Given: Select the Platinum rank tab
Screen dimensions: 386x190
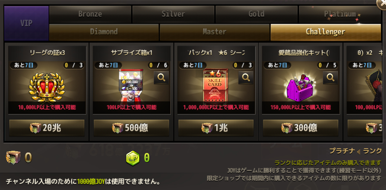Looking at the screenshot, I should (x=340, y=14).
